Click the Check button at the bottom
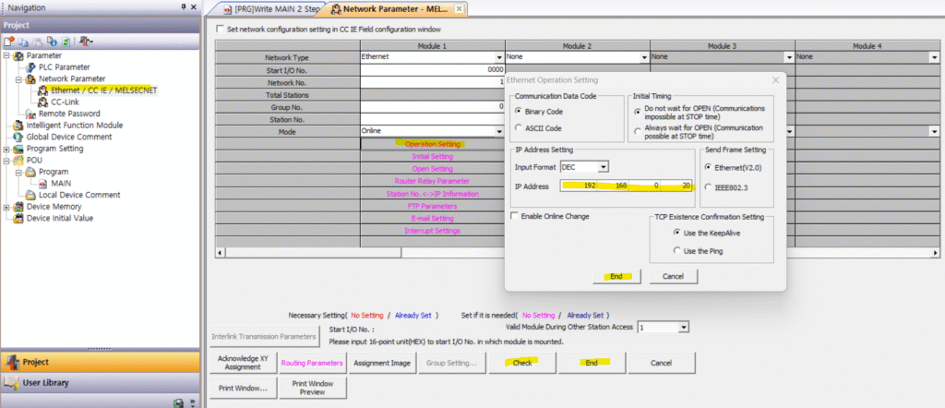This screenshot has height=408, width=945. coord(521,363)
